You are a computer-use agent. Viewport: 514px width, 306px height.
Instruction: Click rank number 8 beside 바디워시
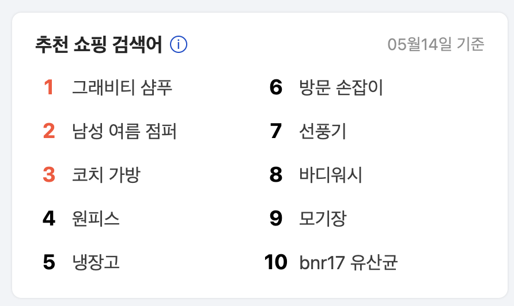276,175
